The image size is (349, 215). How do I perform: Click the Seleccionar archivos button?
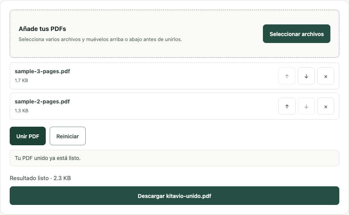(297, 34)
